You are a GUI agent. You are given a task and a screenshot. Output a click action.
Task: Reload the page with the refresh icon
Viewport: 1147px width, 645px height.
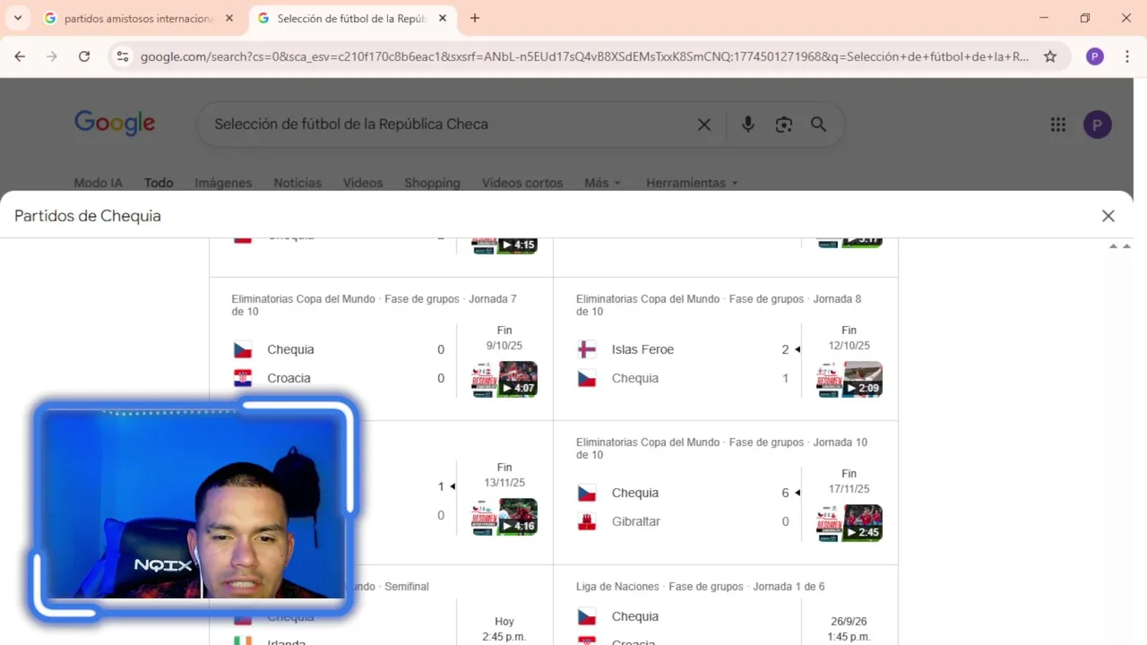(x=84, y=56)
